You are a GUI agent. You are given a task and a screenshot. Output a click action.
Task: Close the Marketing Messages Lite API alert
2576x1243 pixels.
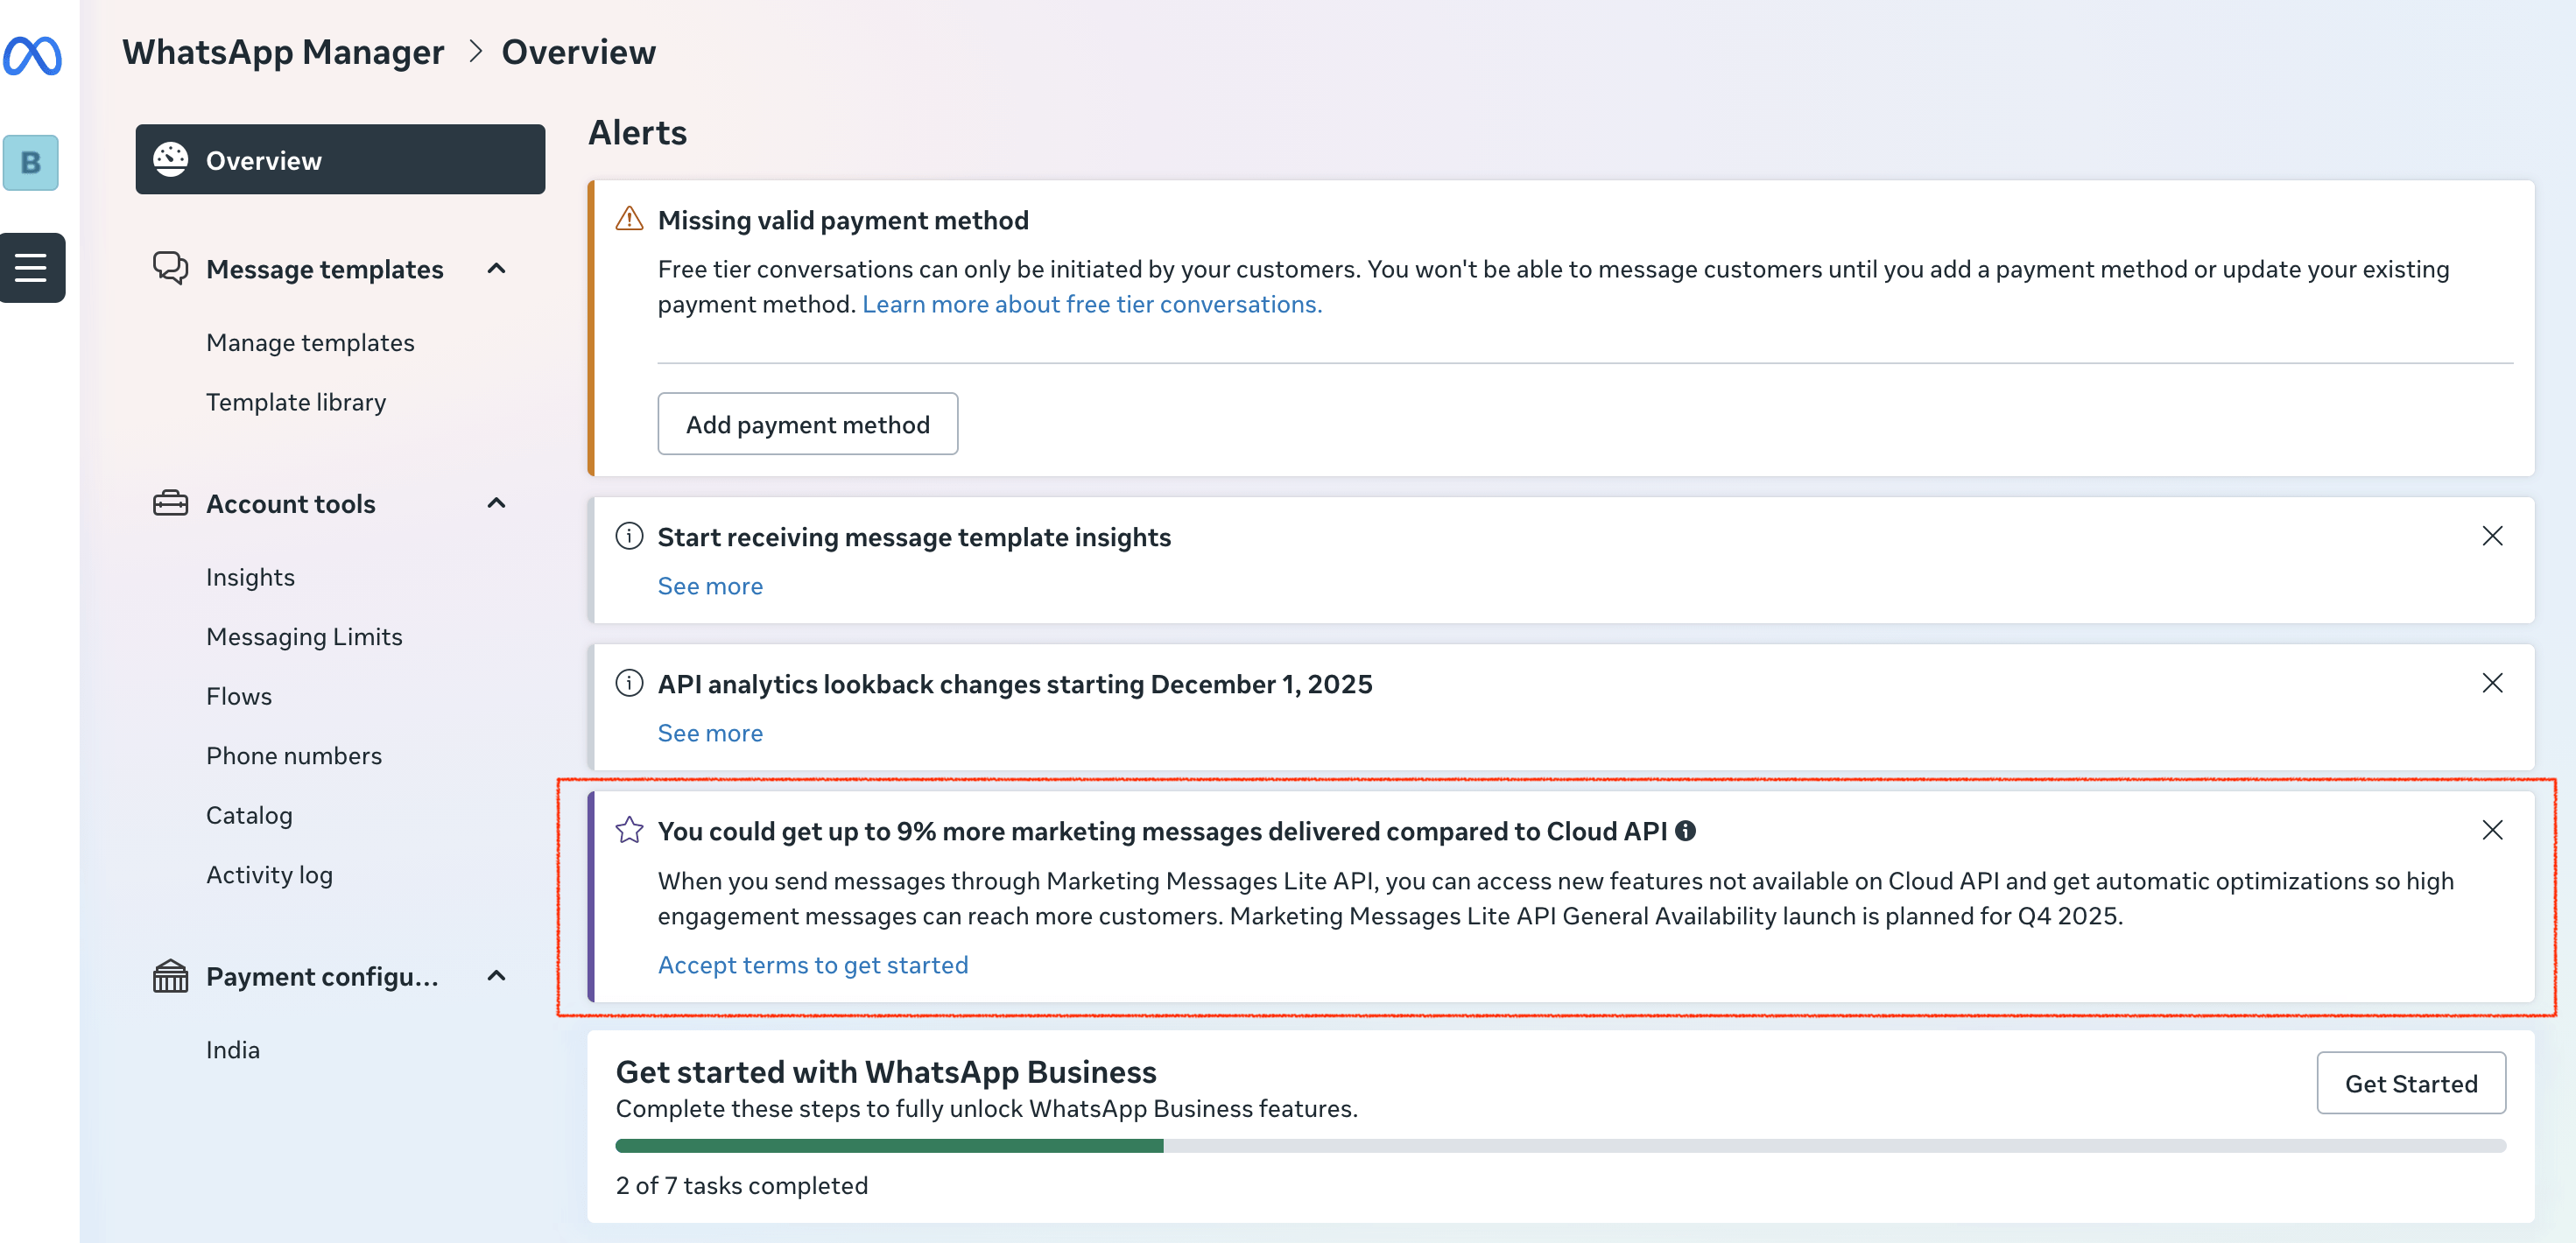[2492, 830]
